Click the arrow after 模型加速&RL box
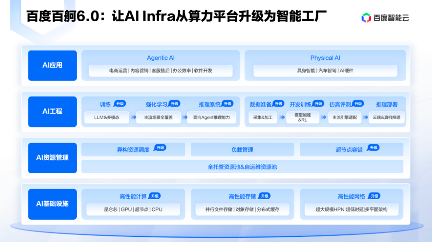 (324, 118)
